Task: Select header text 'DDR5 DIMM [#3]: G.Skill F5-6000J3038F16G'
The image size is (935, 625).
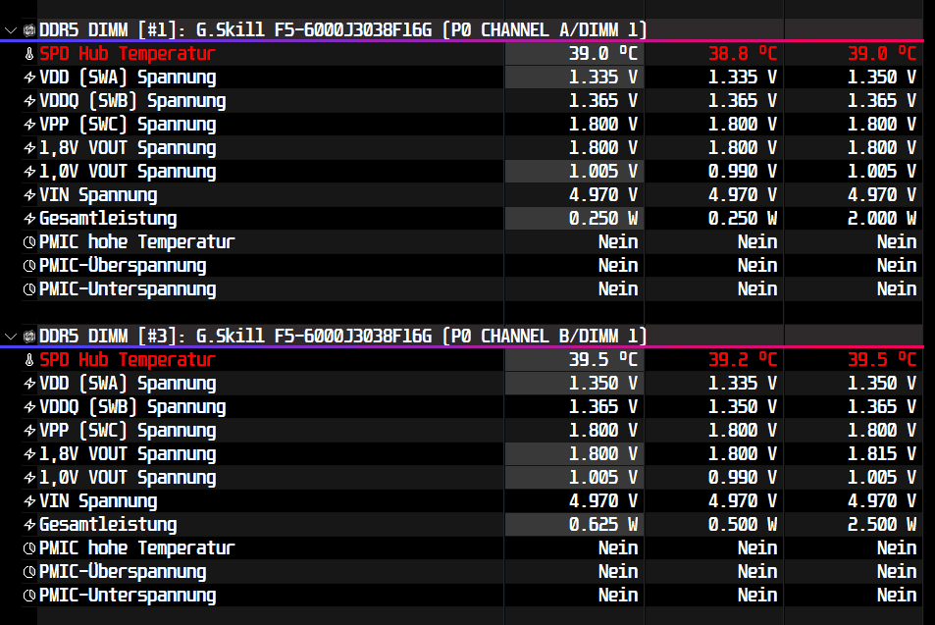Action: pos(235,337)
